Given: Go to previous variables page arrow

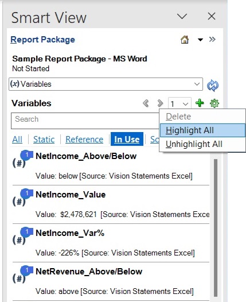Looking at the screenshot, I should [146, 103].
